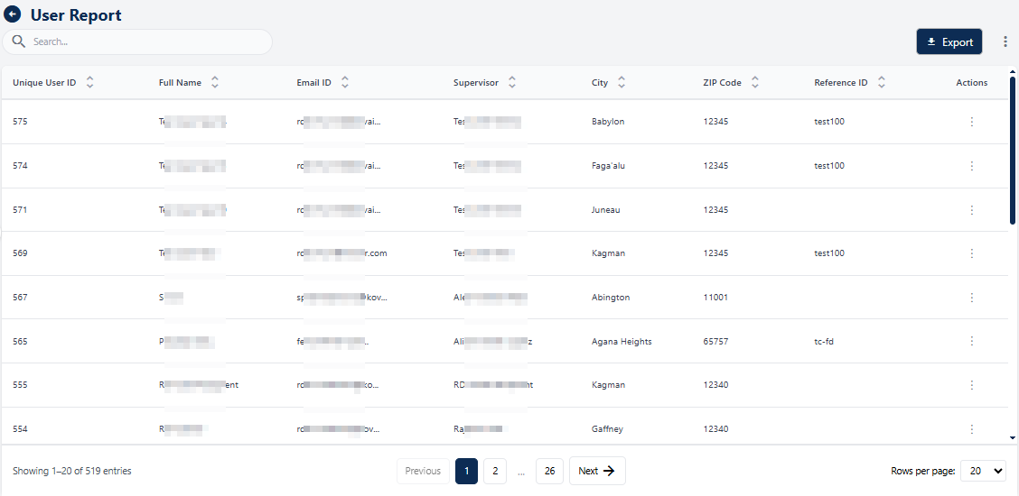Click the Export button
This screenshot has height=496, width=1019.
pos(949,41)
